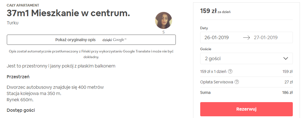307x118 pixels.
Task: Click the arrow between the two dates
Action: tap(246, 37)
